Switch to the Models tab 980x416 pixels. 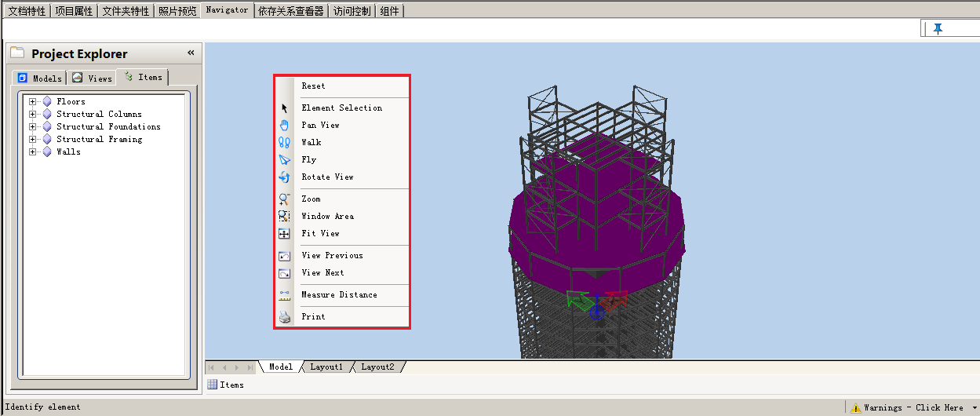(x=39, y=78)
